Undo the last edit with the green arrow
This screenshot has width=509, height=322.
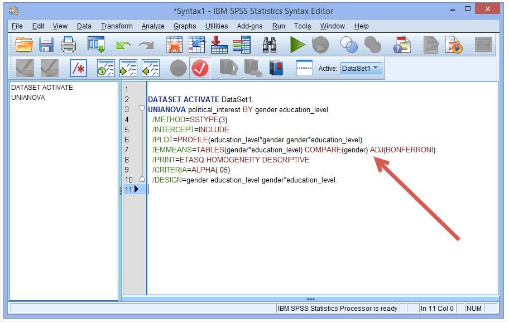[x=124, y=45]
